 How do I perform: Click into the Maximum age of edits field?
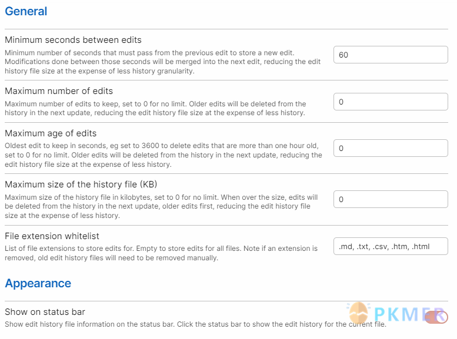point(391,148)
